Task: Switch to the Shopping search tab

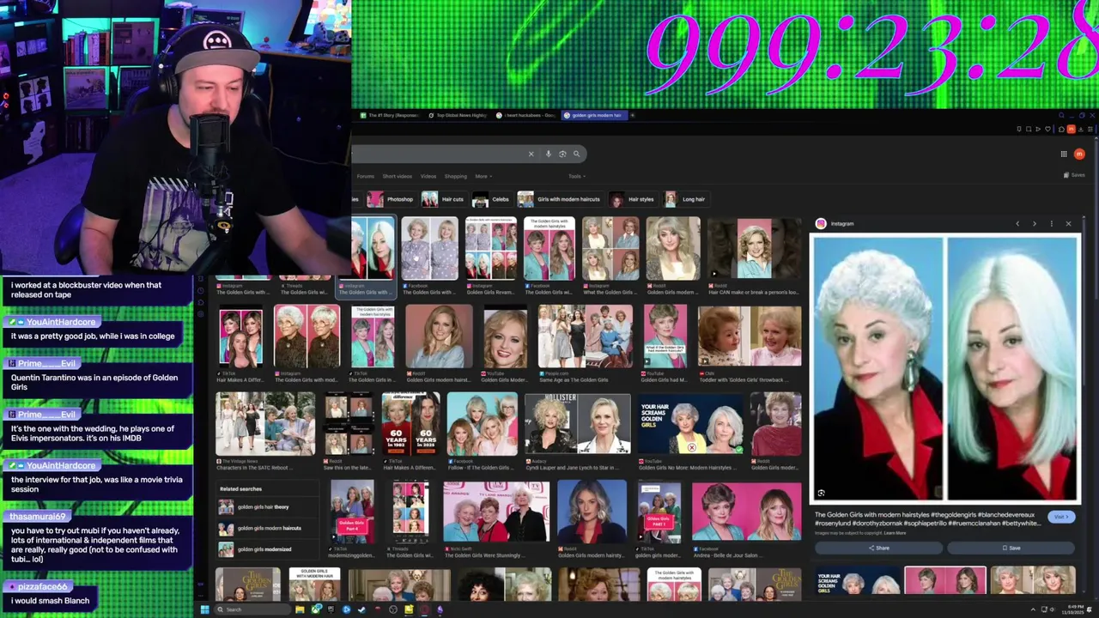Action: (456, 176)
